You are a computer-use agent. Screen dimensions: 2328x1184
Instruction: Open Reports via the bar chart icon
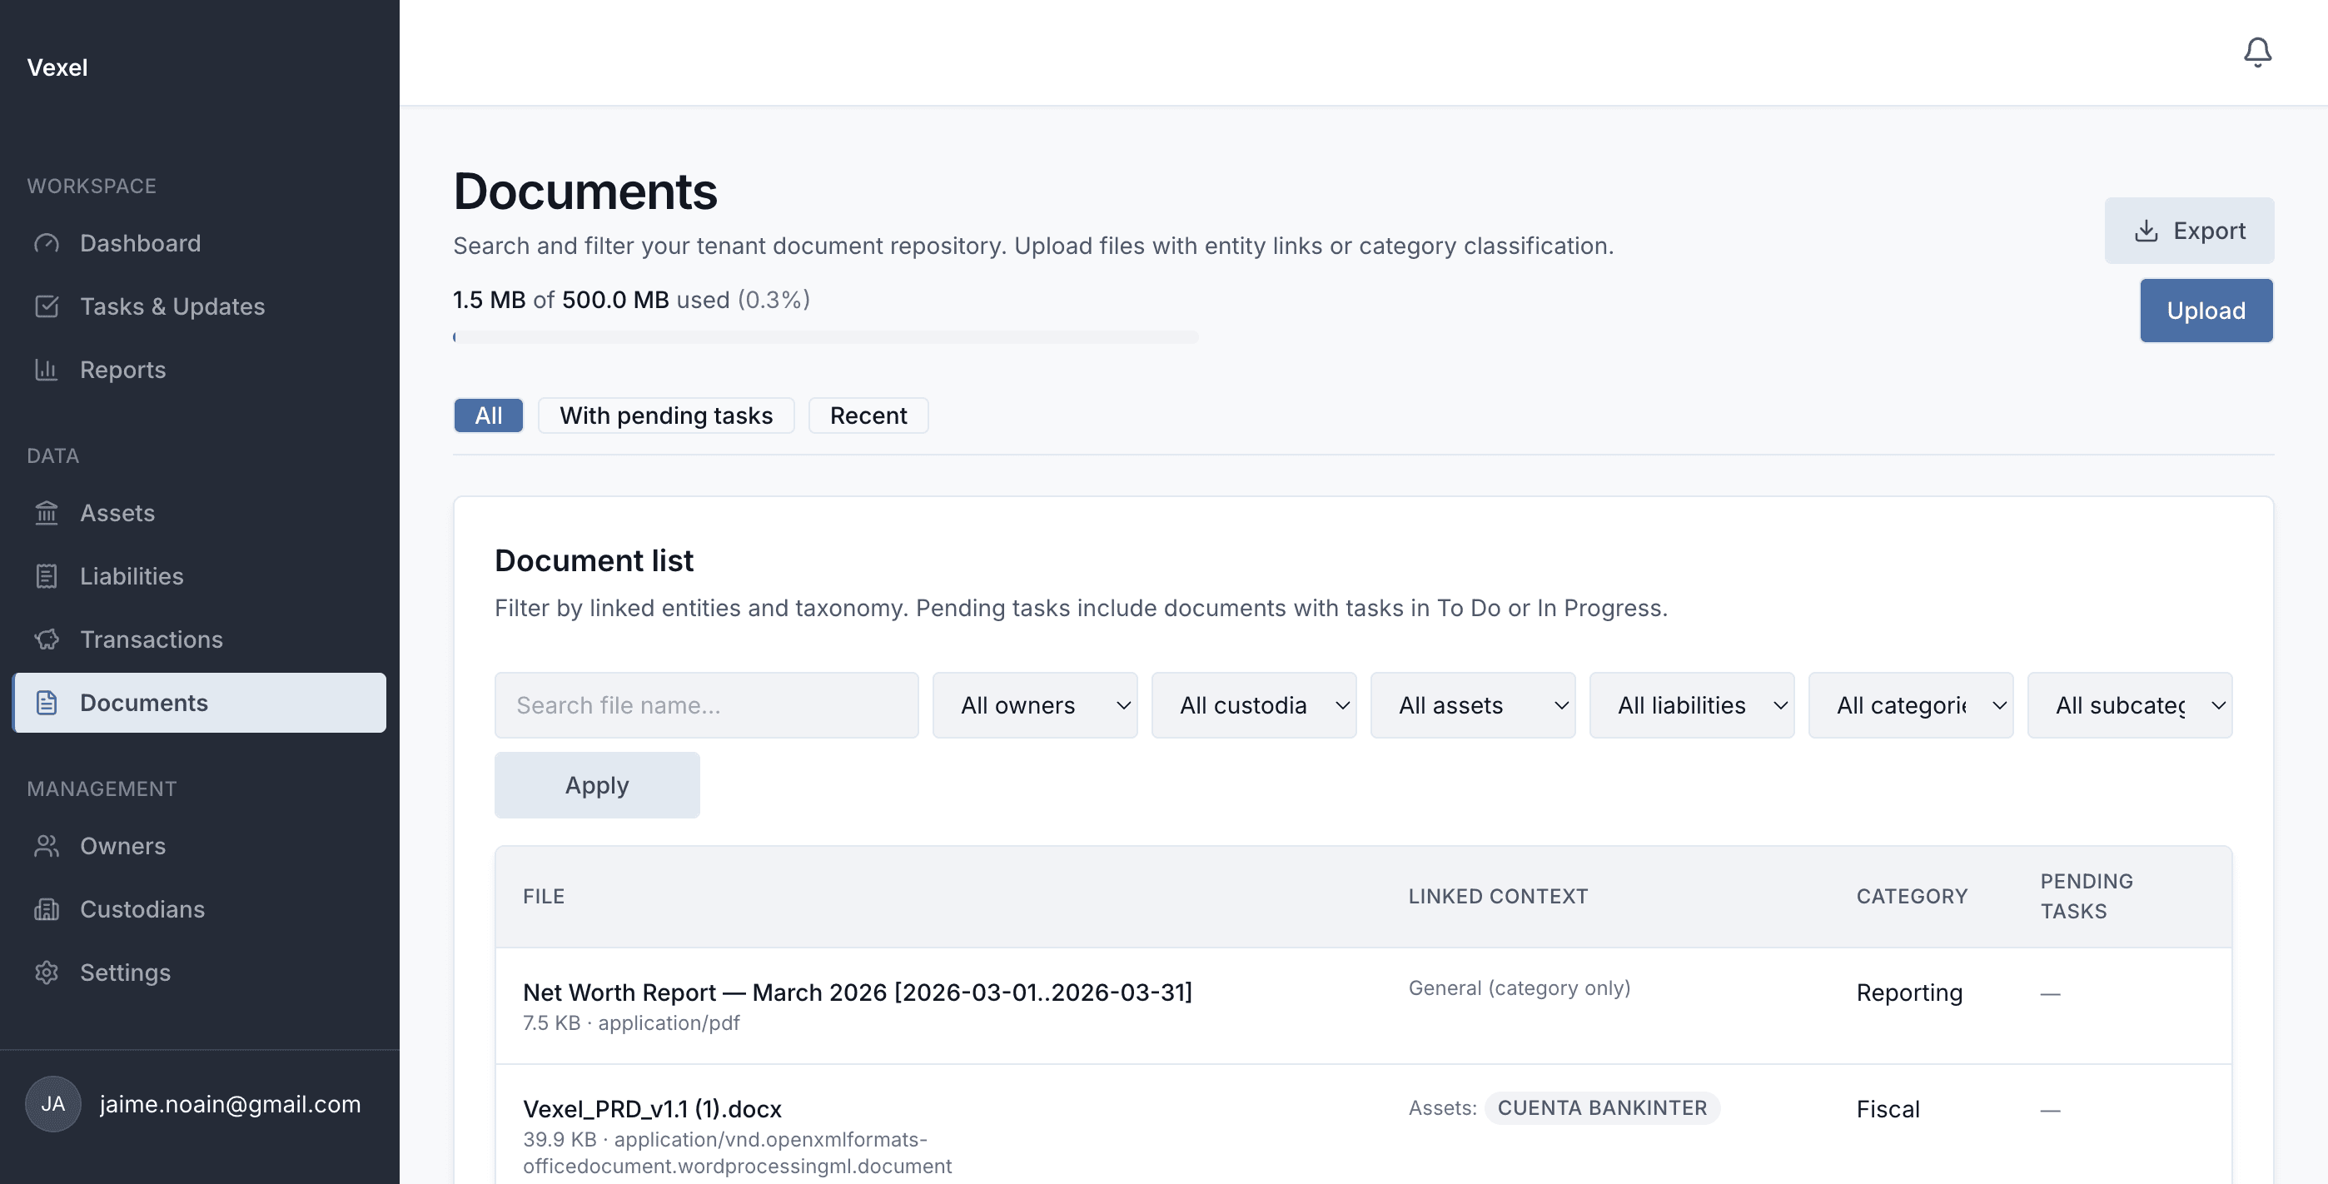[x=47, y=370]
